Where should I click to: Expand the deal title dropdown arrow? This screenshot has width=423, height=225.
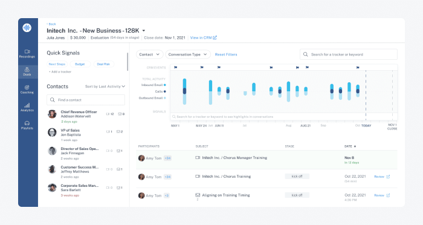(144, 31)
